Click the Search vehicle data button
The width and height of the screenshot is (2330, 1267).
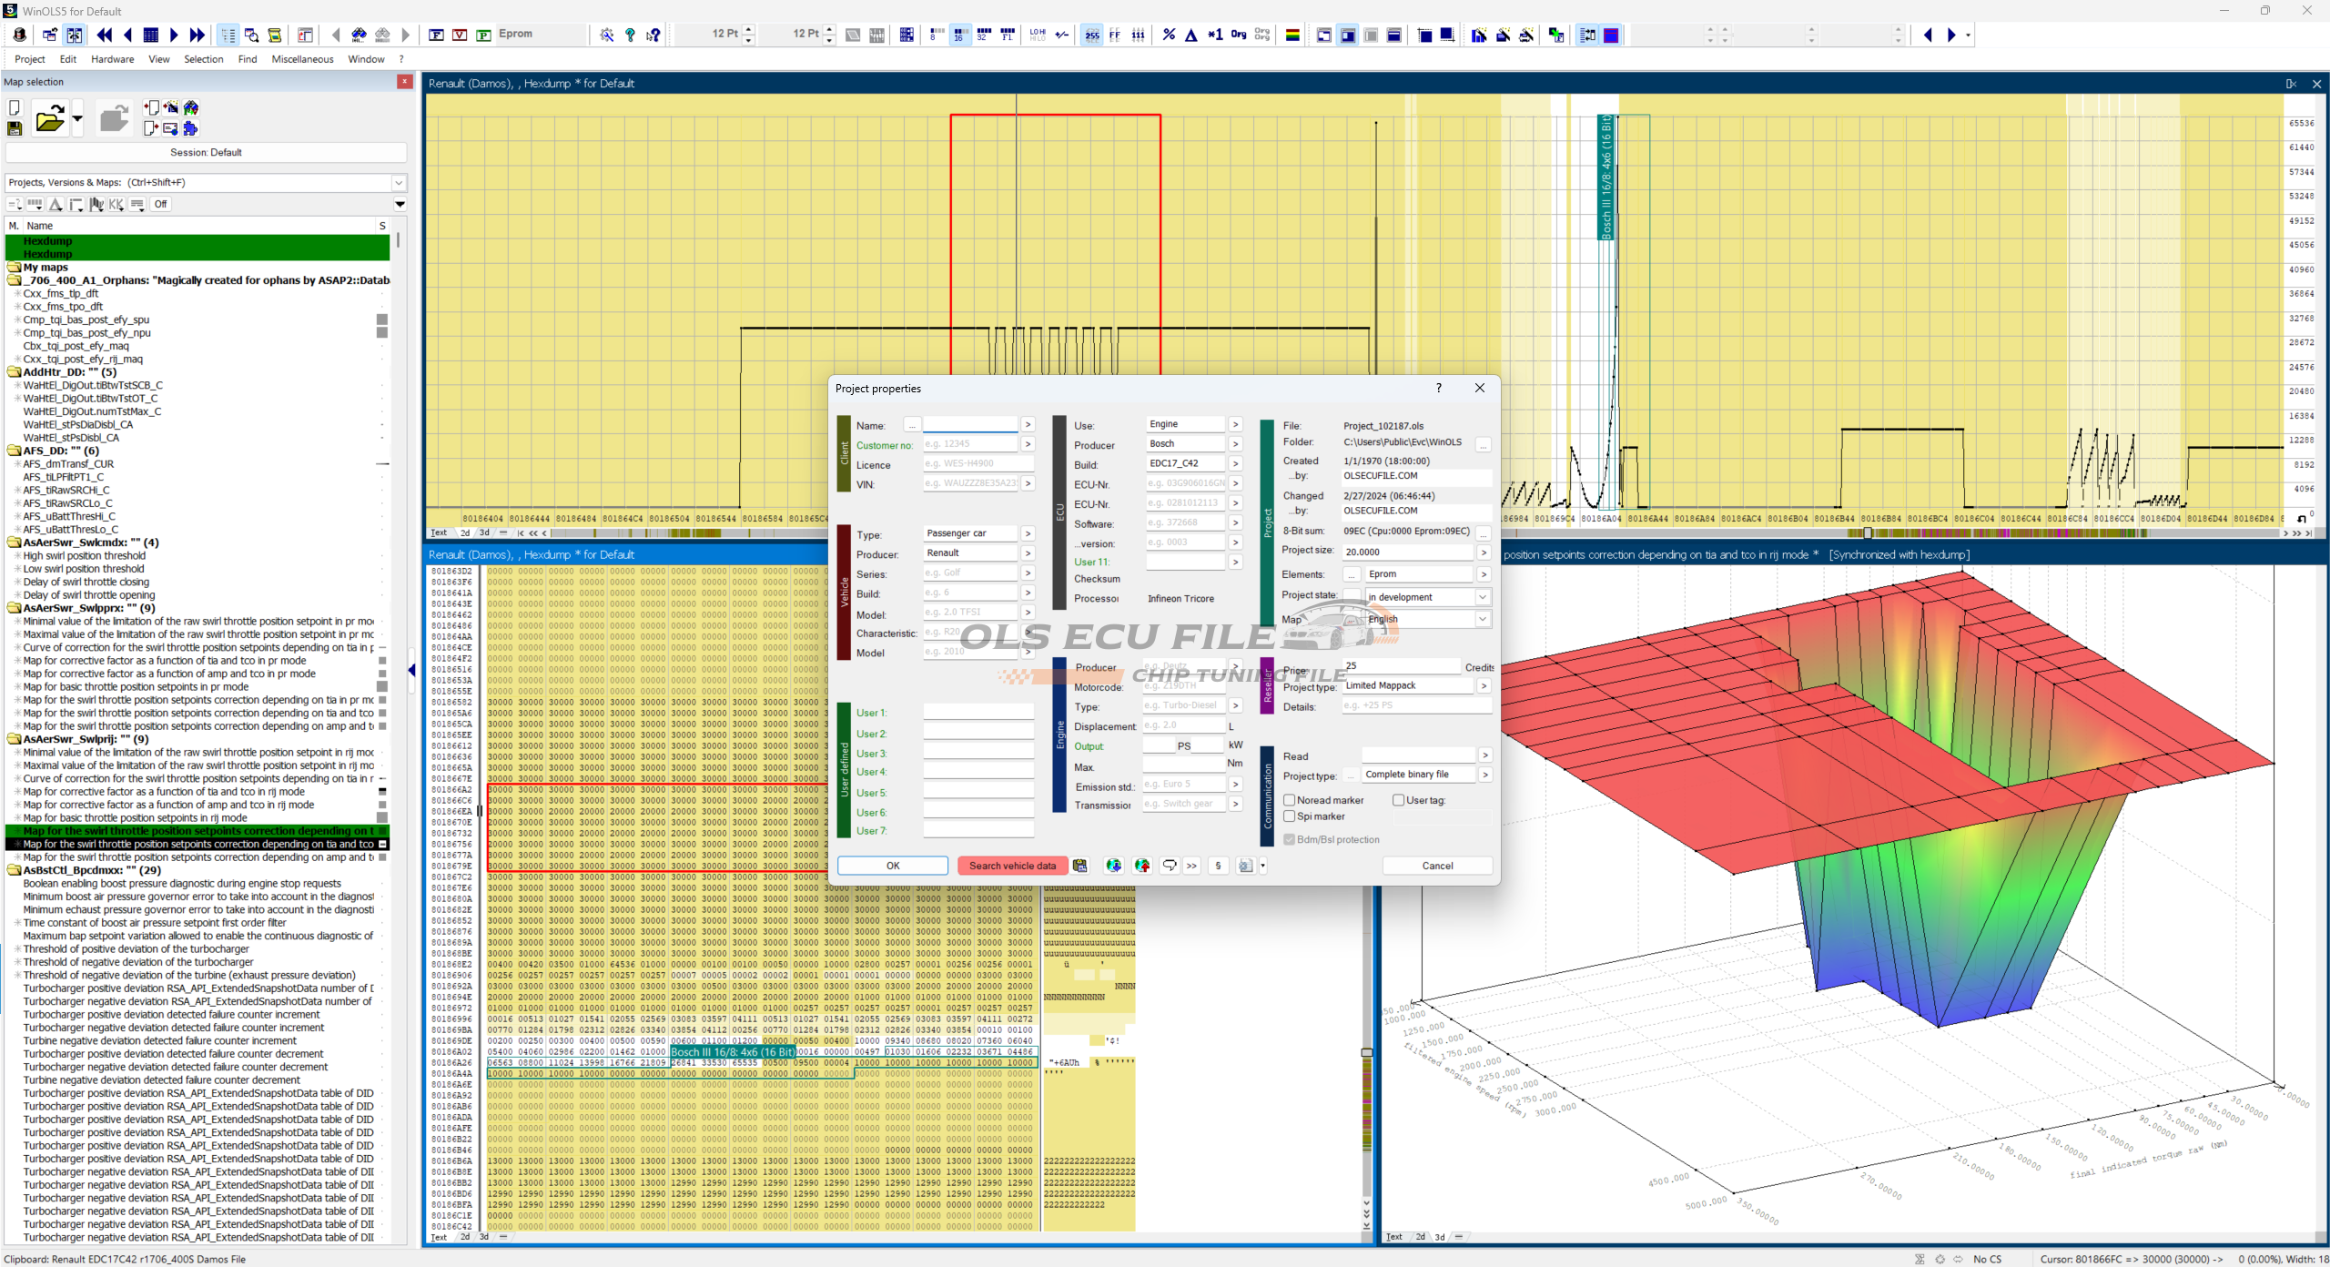1012,866
